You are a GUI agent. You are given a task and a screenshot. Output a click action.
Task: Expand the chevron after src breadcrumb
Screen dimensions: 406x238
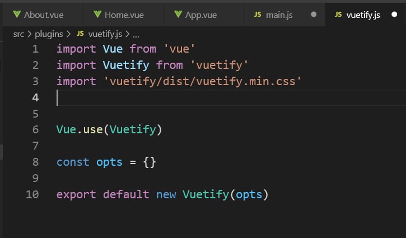click(x=30, y=34)
